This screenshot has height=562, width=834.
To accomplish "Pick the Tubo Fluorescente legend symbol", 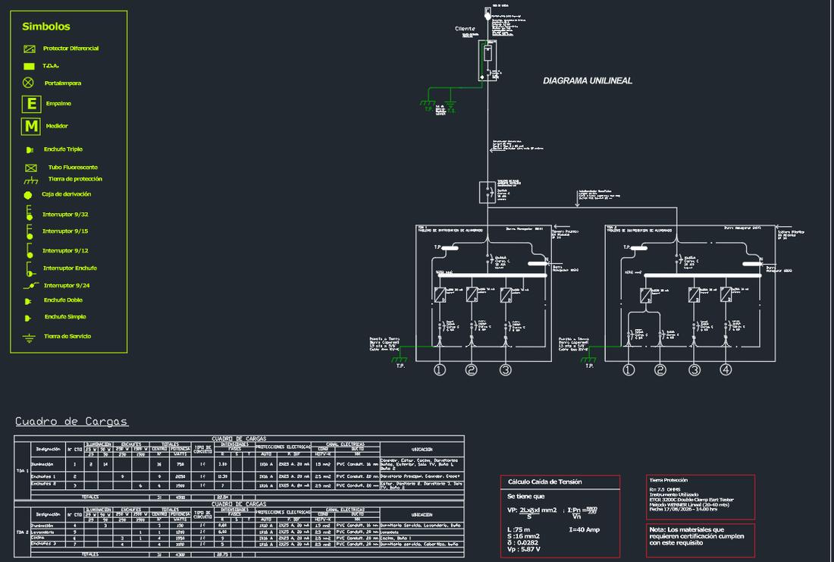I will tap(31, 168).
